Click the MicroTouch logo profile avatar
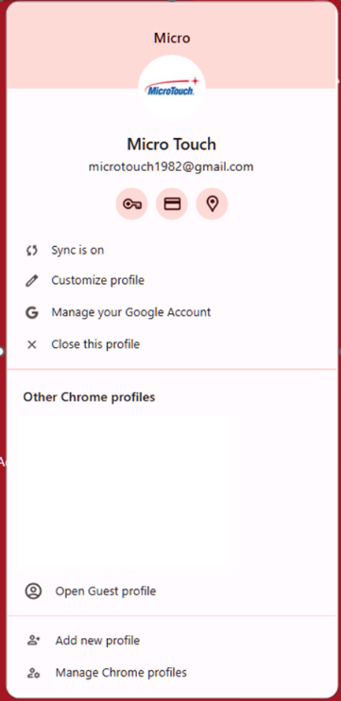 click(172, 88)
